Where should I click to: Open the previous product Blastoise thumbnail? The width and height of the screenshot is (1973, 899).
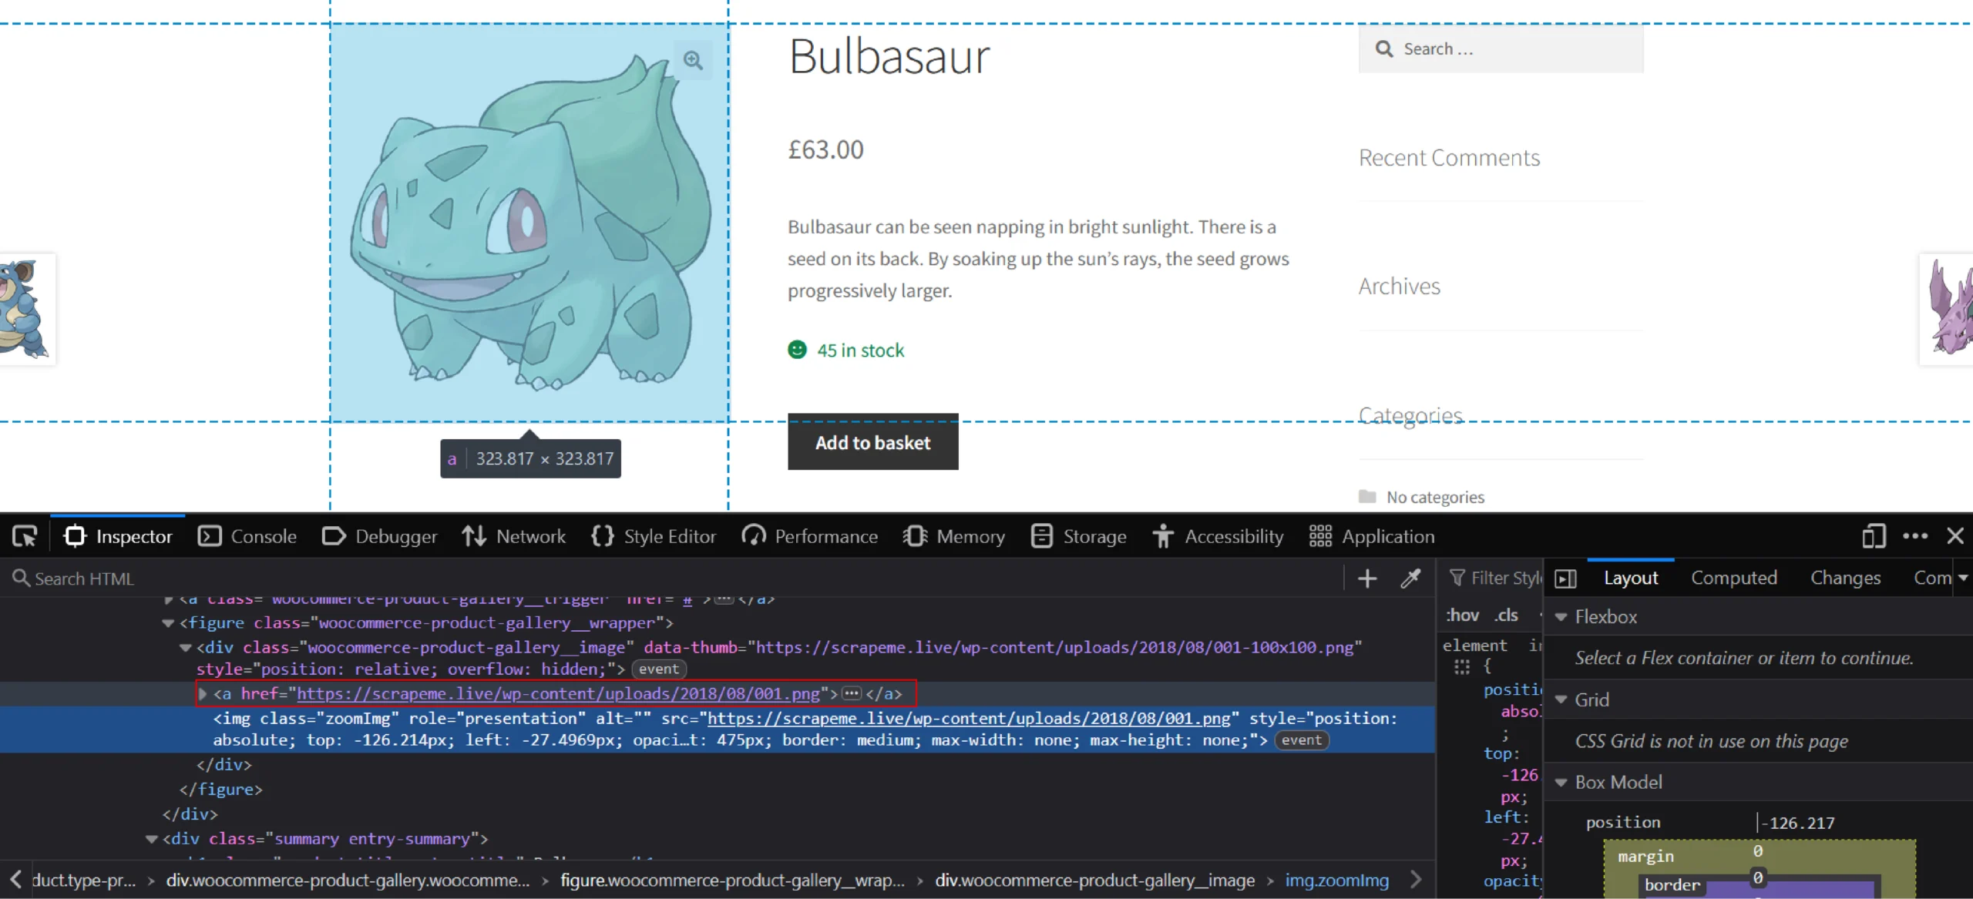pyautogui.click(x=26, y=309)
